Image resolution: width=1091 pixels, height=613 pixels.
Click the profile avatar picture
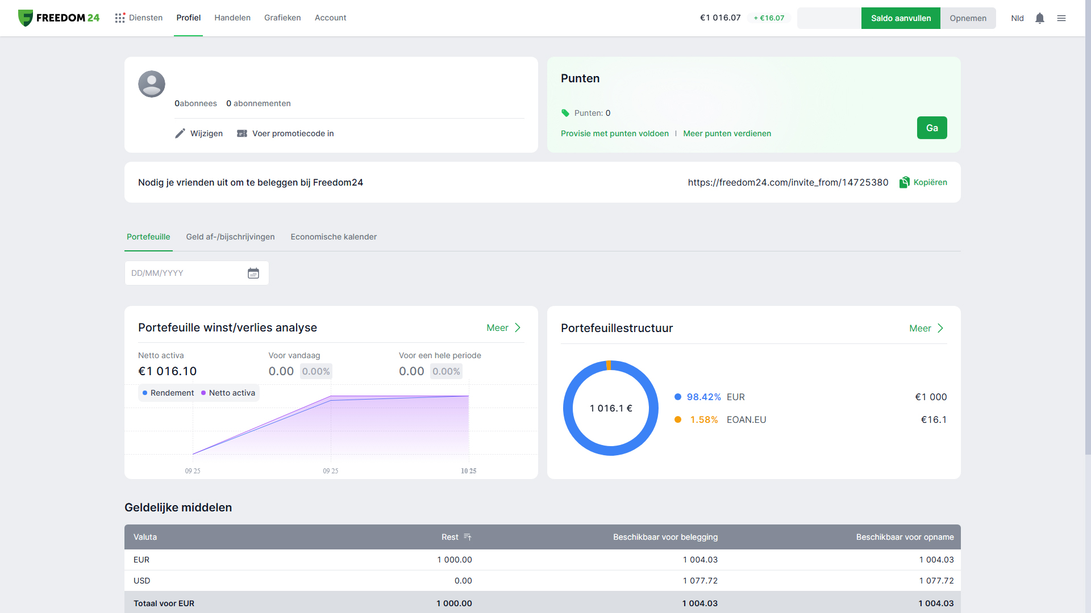[x=152, y=84]
